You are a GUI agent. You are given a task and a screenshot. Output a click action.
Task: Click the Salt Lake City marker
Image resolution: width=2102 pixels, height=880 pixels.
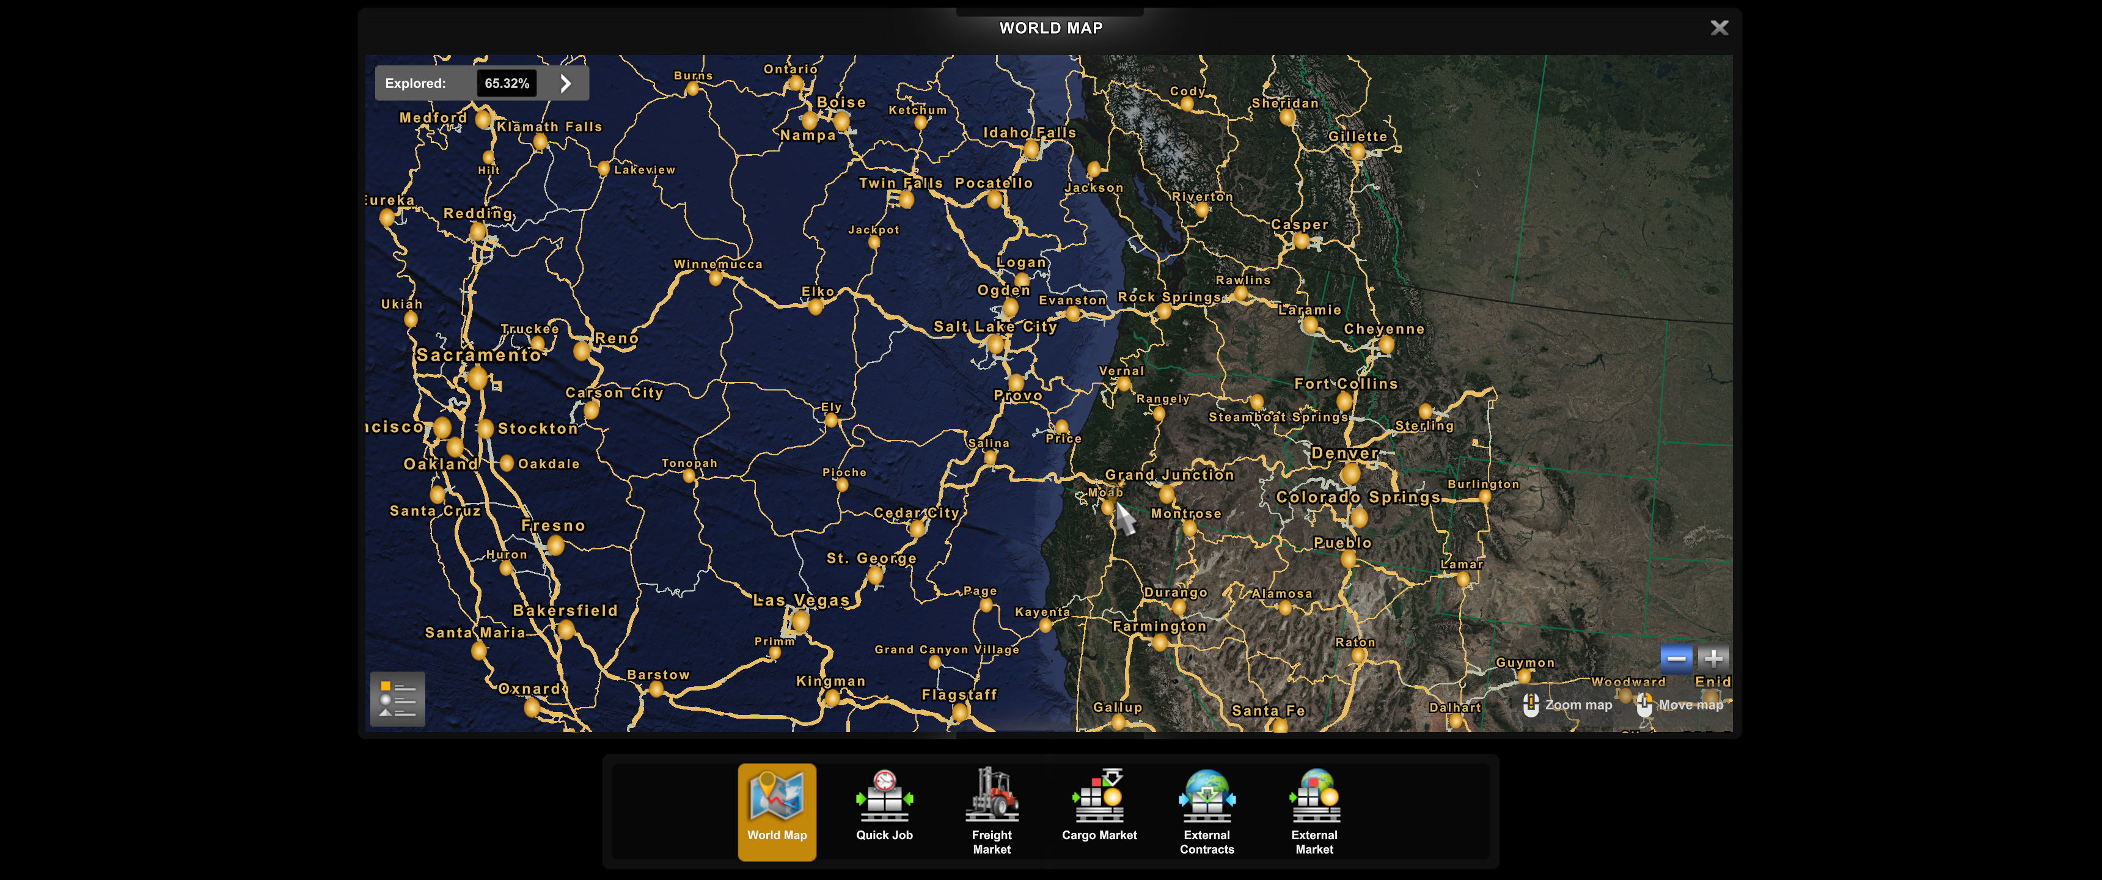[x=995, y=345]
